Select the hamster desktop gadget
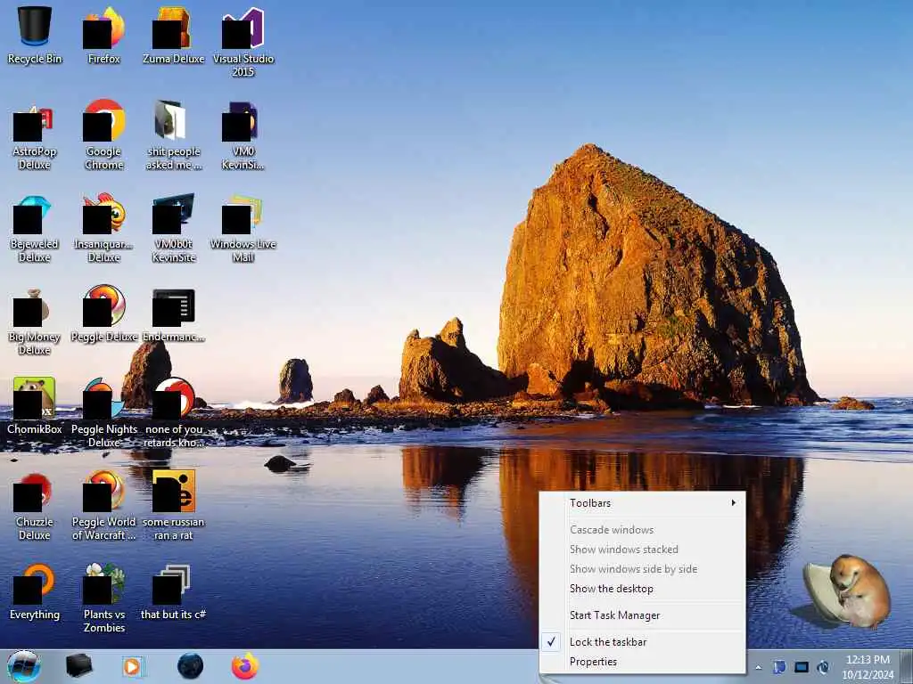The height and width of the screenshot is (684, 913). coord(847,593)
